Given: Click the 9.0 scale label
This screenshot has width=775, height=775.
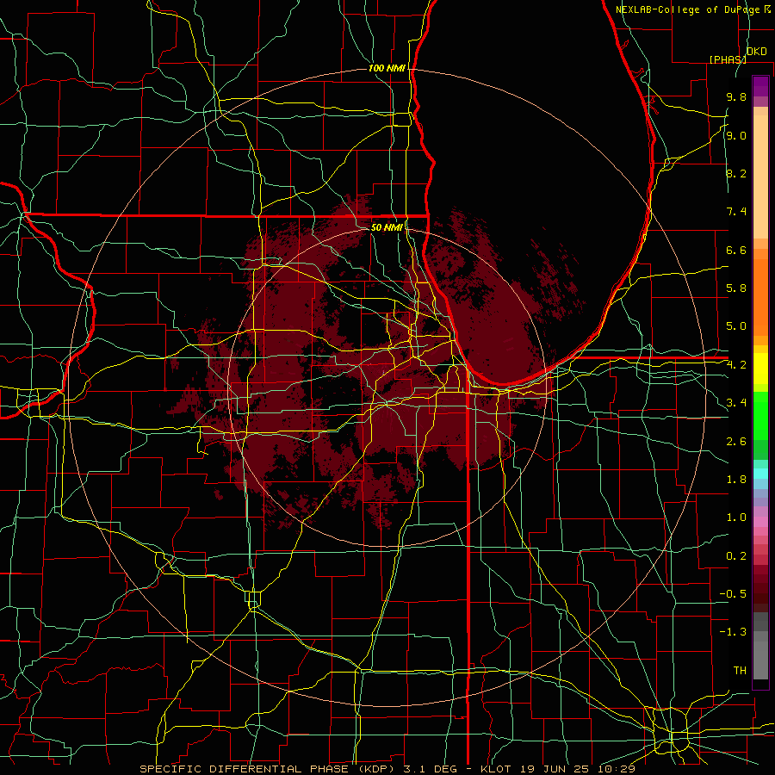Looking at the screenshot, I should click(x=736, y=135).
